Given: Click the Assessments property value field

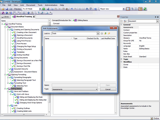Looking at the screenshot, I should (x=149, y=27).
